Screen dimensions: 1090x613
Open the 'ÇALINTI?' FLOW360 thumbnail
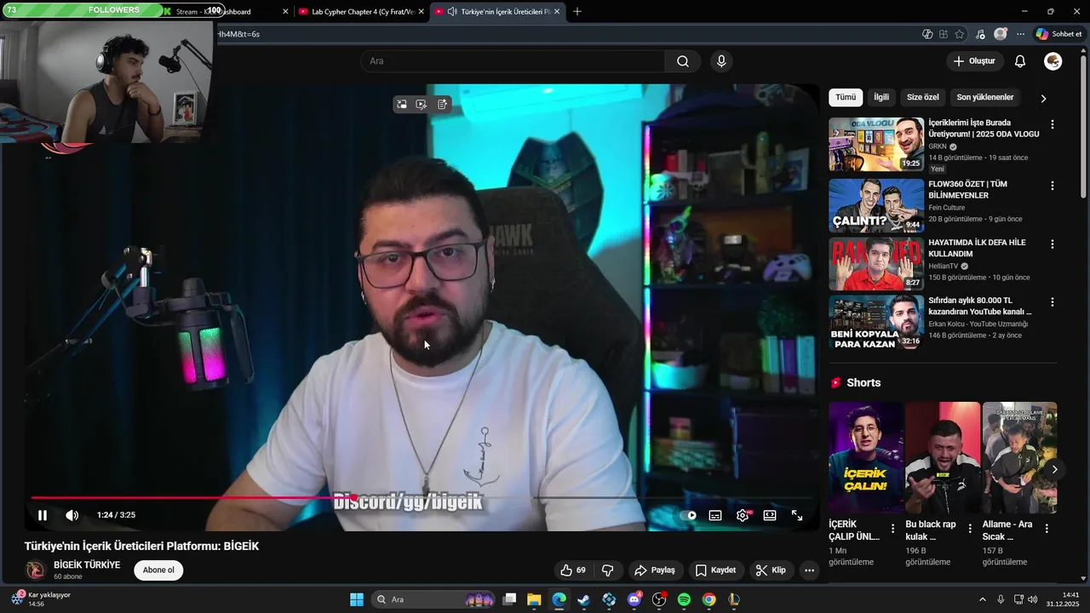coord(876,205)
